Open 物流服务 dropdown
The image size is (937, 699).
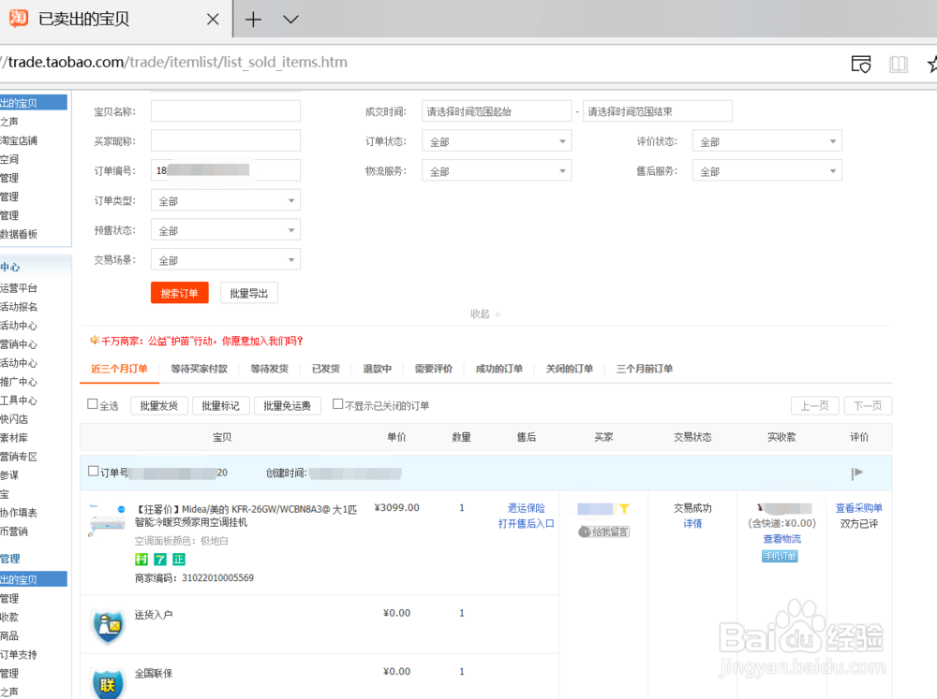(497, 171)
